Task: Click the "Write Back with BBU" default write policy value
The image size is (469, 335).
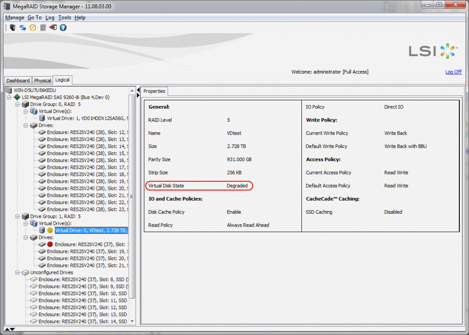Action: 405,146
